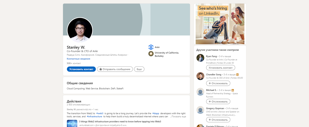Follow the #infrastructure hashtag link
The height and width of the screenshot is (127, 309).
(x=94, y=116)
